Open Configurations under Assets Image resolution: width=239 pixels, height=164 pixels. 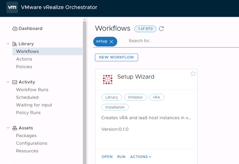pos(32,143)
